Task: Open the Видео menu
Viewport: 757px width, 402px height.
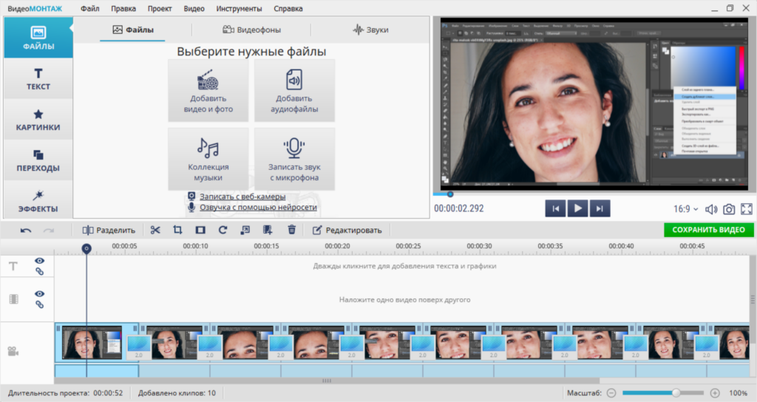Action: point(194,9)
